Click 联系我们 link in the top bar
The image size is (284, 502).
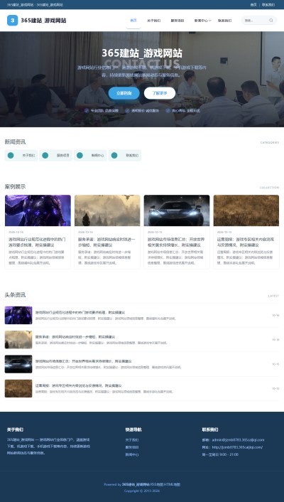pyautogui.click(x=268, y=5)
